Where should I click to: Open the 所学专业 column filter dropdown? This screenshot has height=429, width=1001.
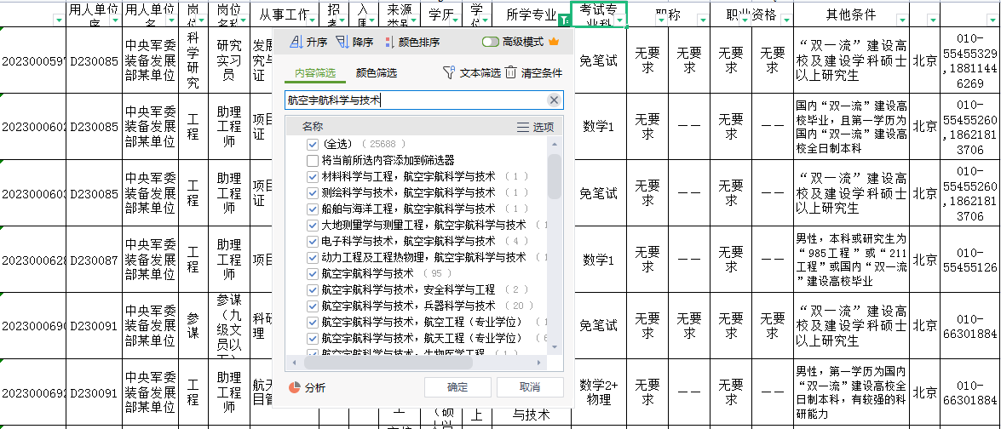(x=561, y=20)
